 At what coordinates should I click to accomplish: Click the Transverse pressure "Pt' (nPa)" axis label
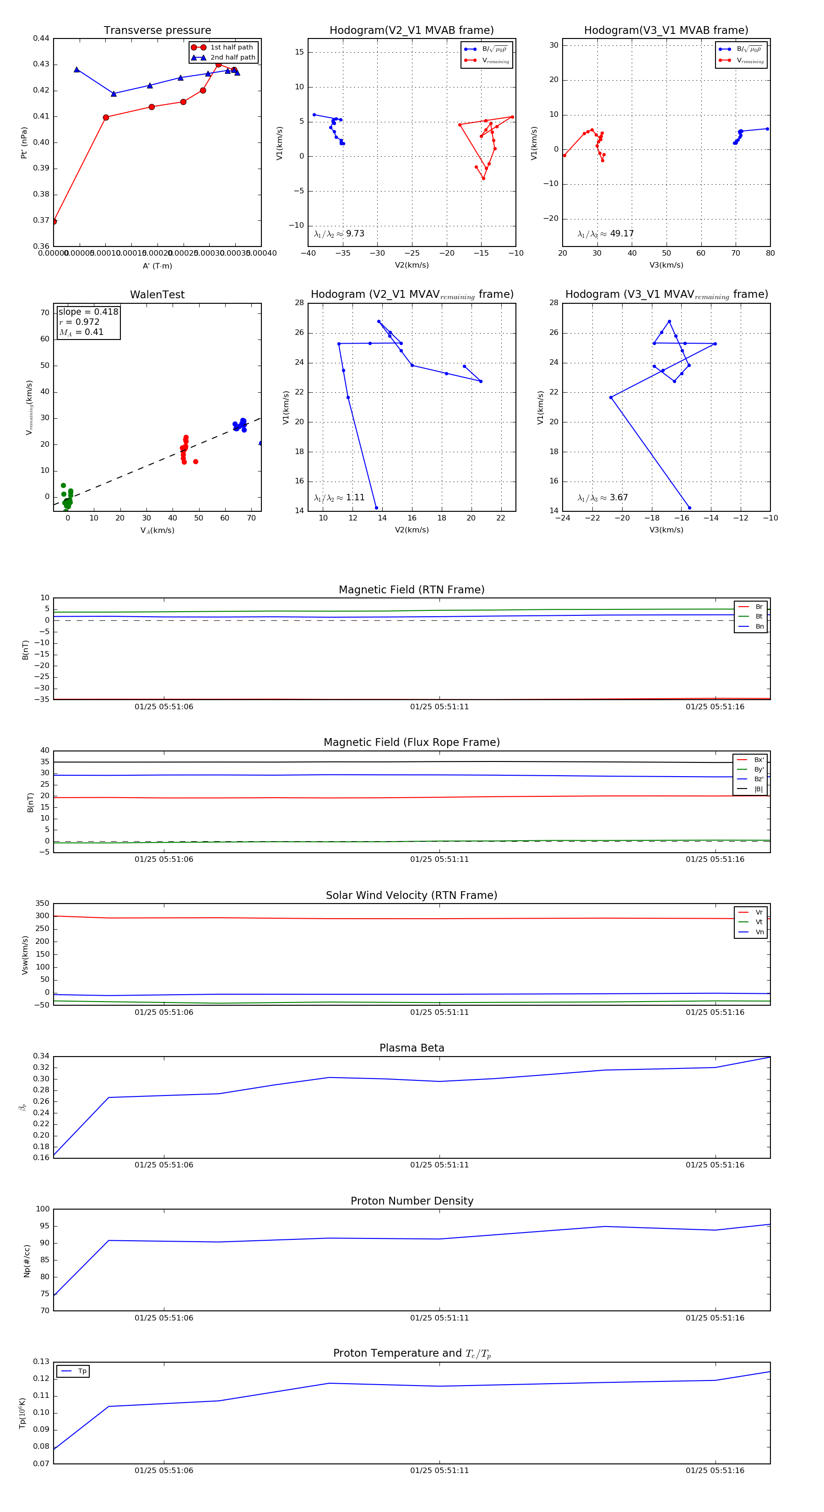[24, 142]
